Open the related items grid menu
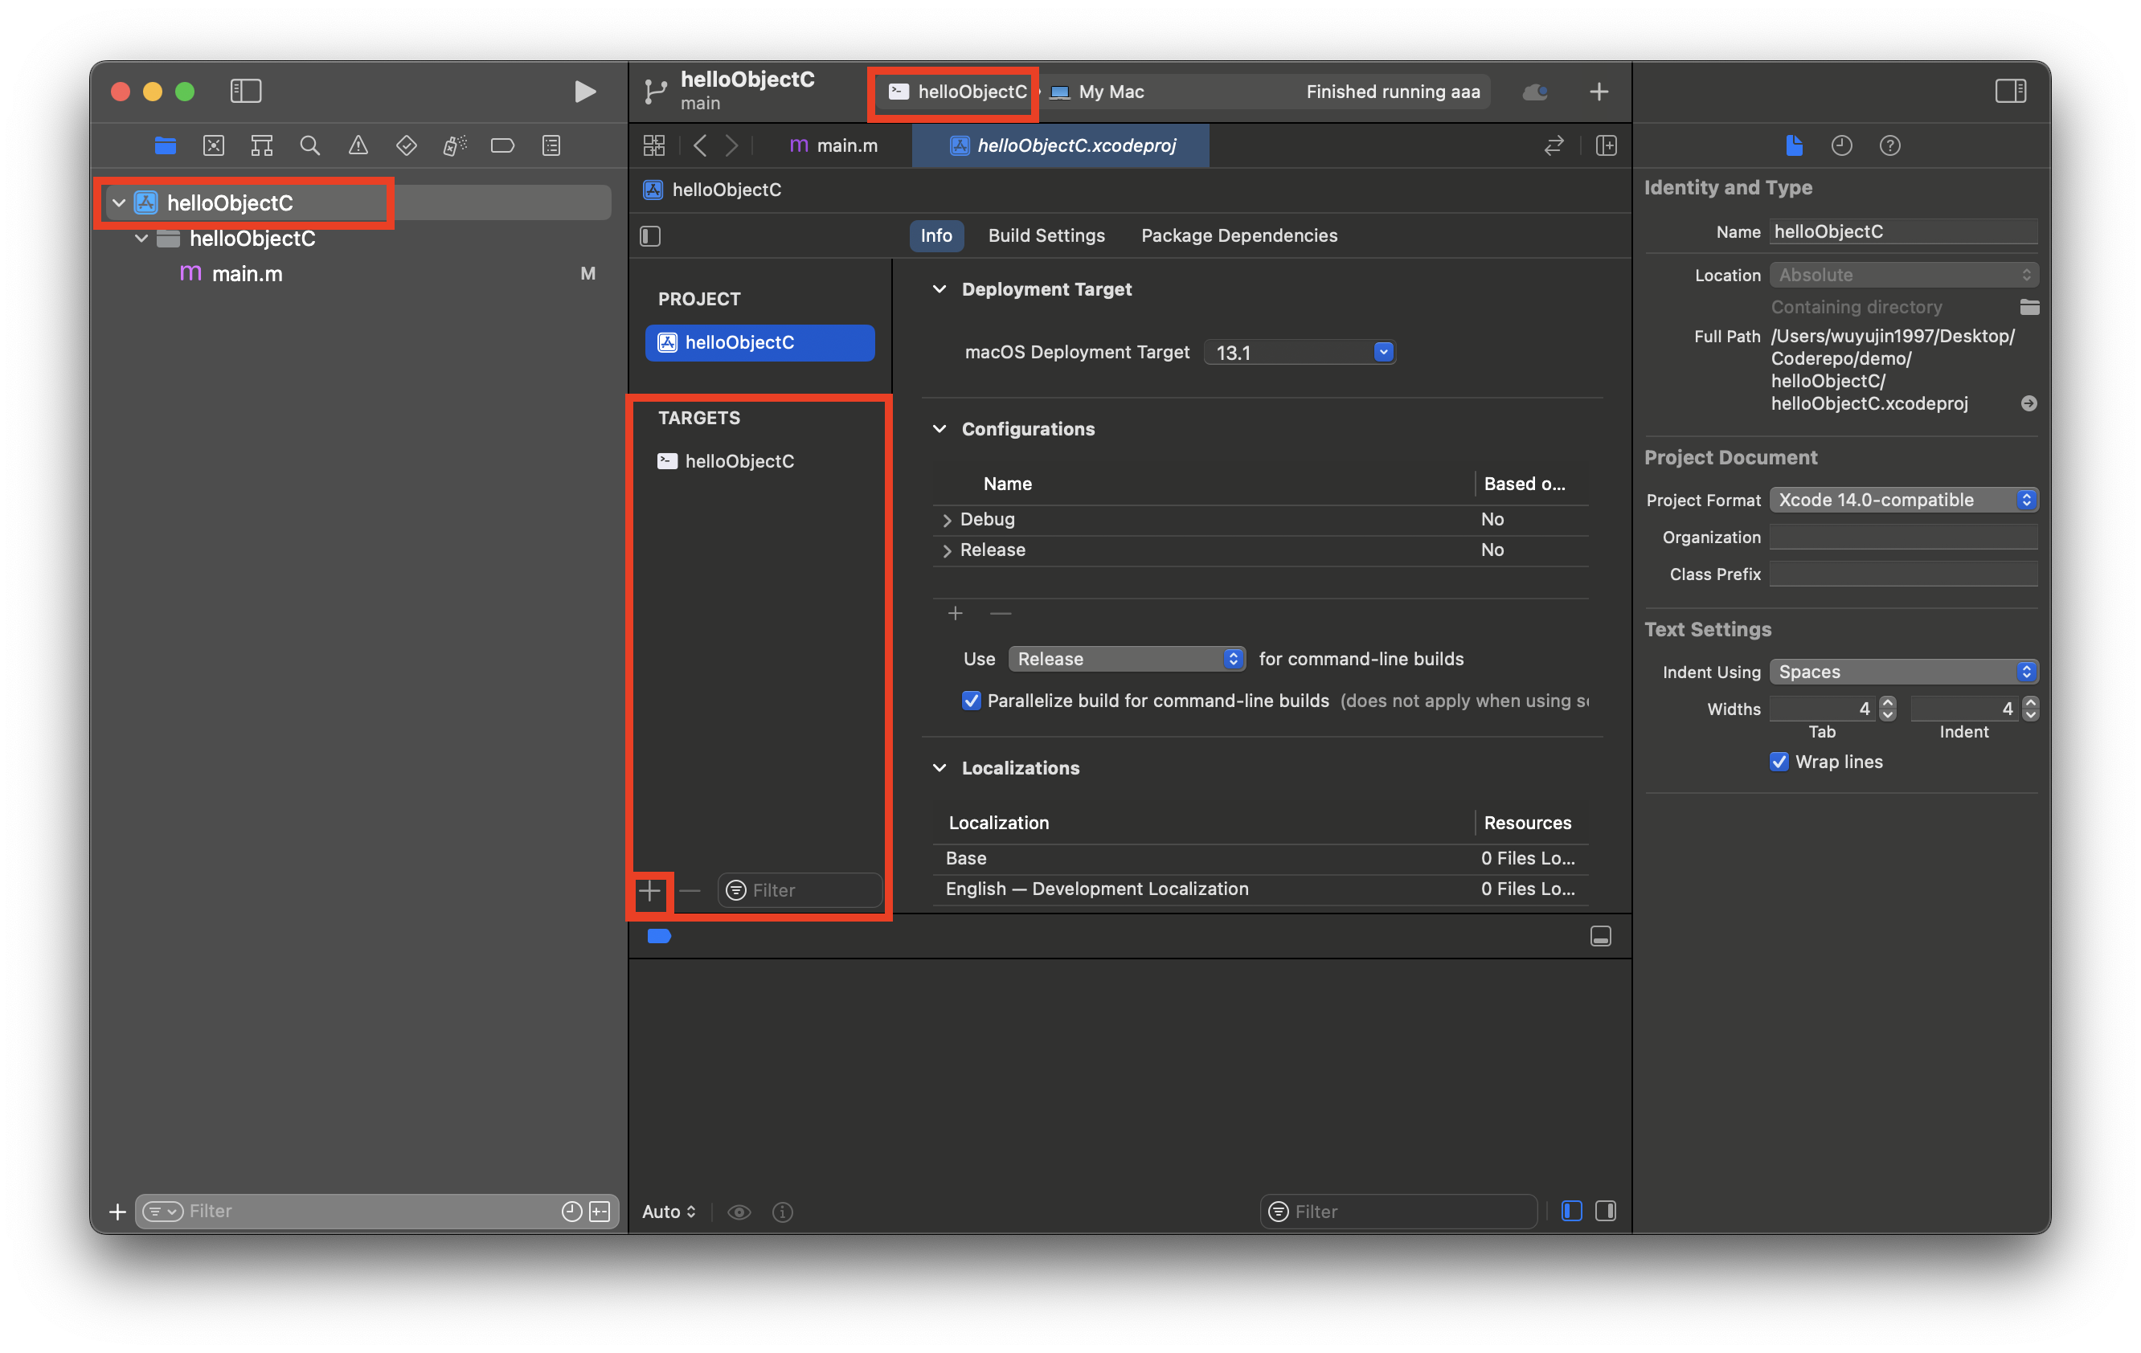This screenshot has height=1353, width=2141. coord(653,145)
